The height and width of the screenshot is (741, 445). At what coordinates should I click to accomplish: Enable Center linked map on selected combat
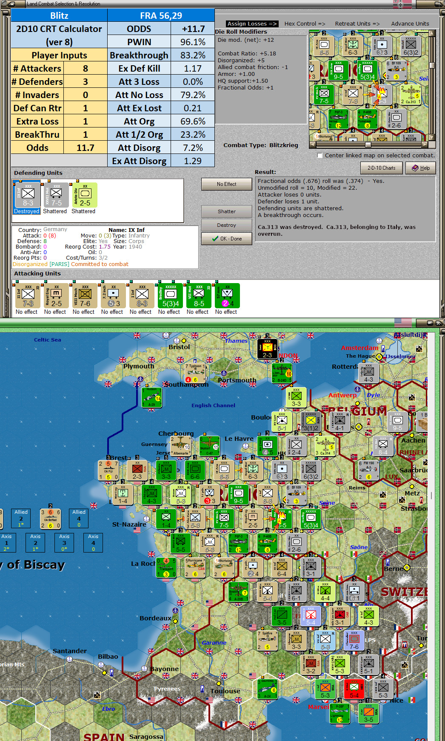320,156
